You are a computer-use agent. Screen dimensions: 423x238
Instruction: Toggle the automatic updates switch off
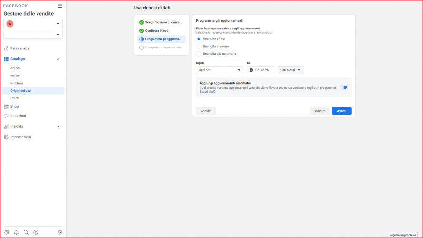click(344, 87)
